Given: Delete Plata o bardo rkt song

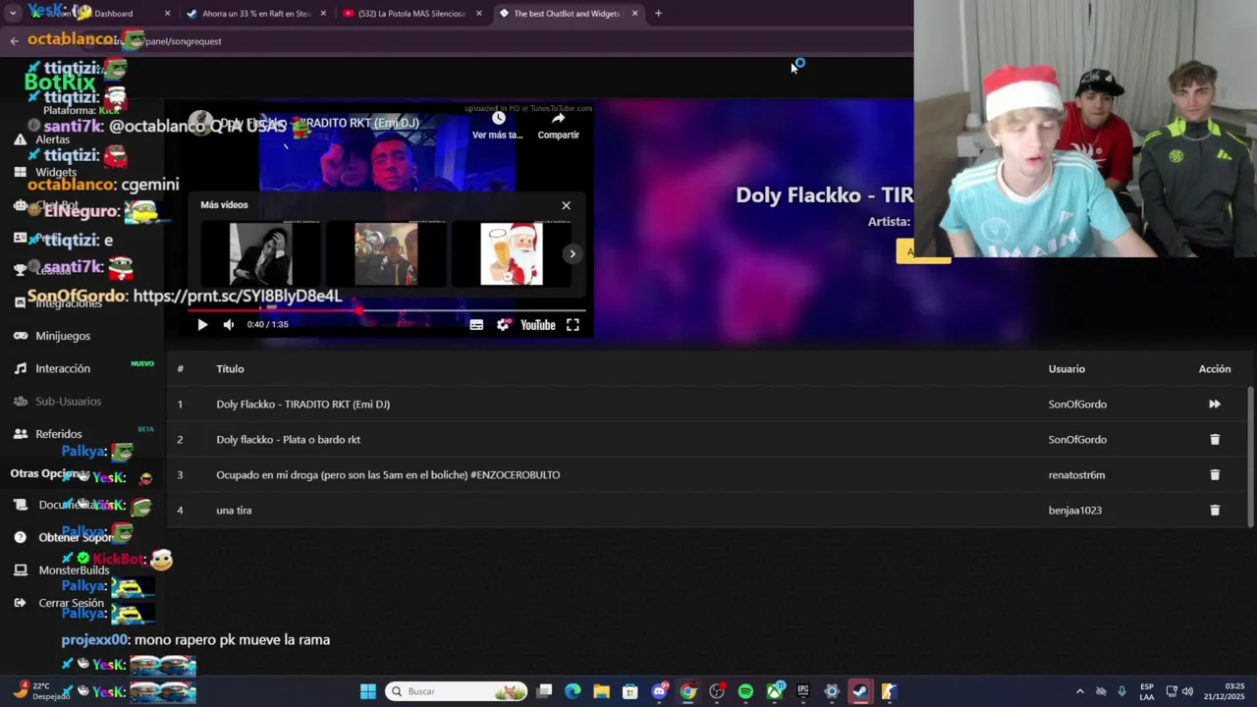Looking at the screenshot, I should click(1215, 440).
